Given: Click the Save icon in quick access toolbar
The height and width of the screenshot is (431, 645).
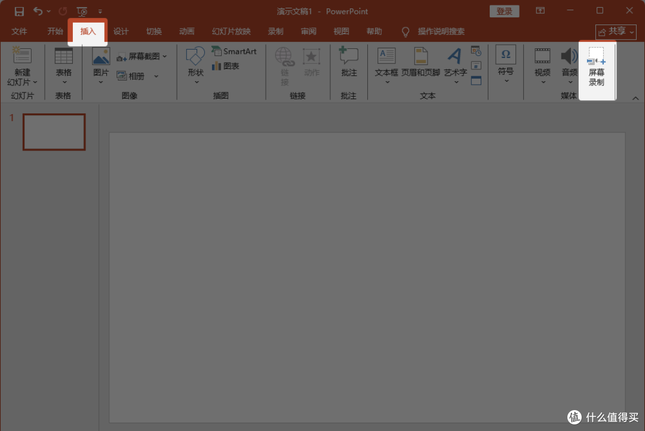Looking at the screenshot, I should click(x=19, y=11).
